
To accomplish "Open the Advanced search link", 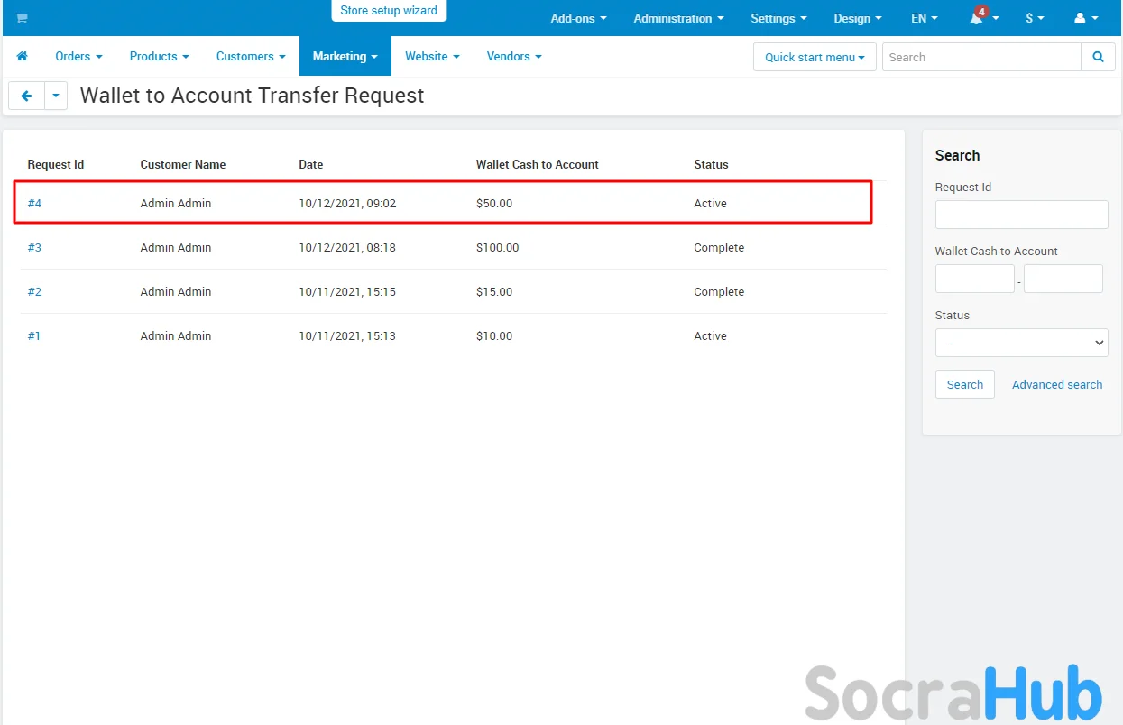I will click(x=1056, y=384).
